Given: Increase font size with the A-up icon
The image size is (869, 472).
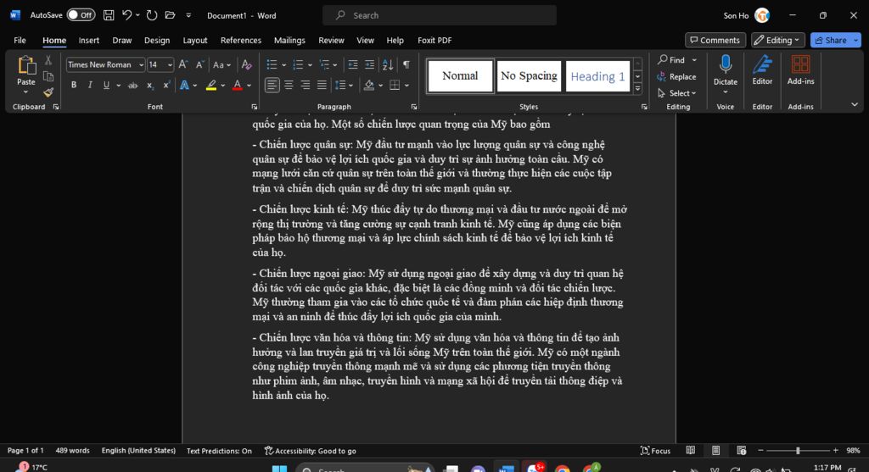Looking at the screenshot, I should 183,64.
